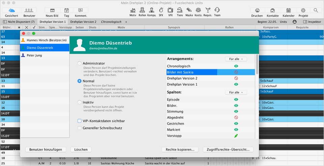The height and width of the screenshot is (166, 324).
Task: Open the SFX tool
Action: [161, 10]
